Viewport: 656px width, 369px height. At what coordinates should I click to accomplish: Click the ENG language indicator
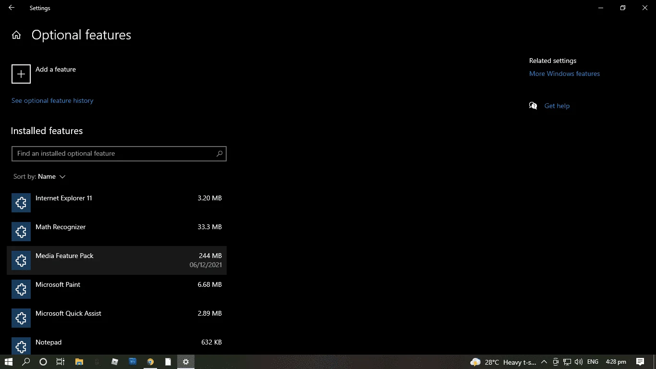coord(593,362)
